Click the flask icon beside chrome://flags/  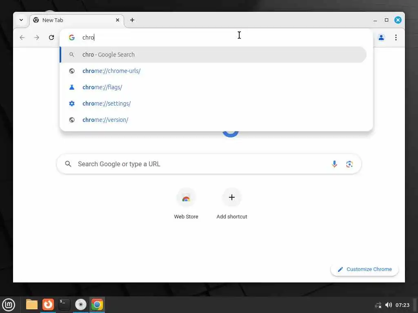[72, 87]
